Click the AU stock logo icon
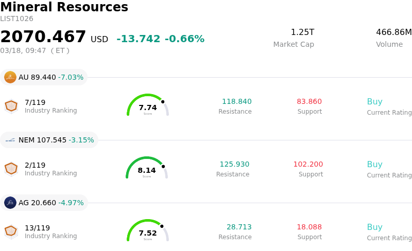 [x=10, y=77]
